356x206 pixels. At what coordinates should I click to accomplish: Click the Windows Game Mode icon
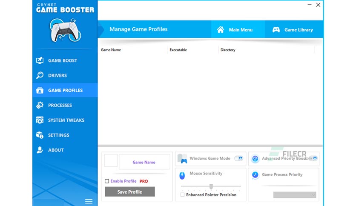click(182, 159)
